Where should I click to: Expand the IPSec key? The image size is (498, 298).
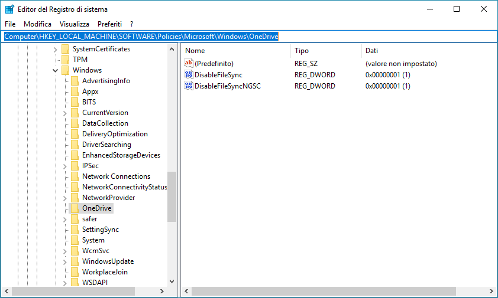pyautogui.click(x=65, y=166)
